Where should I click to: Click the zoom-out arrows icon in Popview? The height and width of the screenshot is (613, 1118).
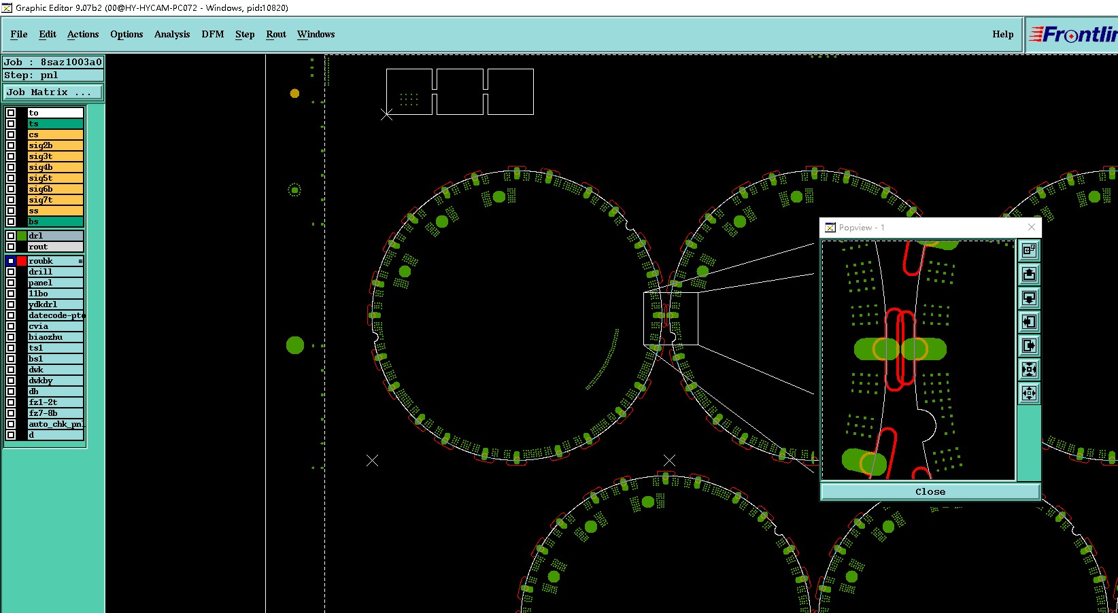click(1029, 393)
